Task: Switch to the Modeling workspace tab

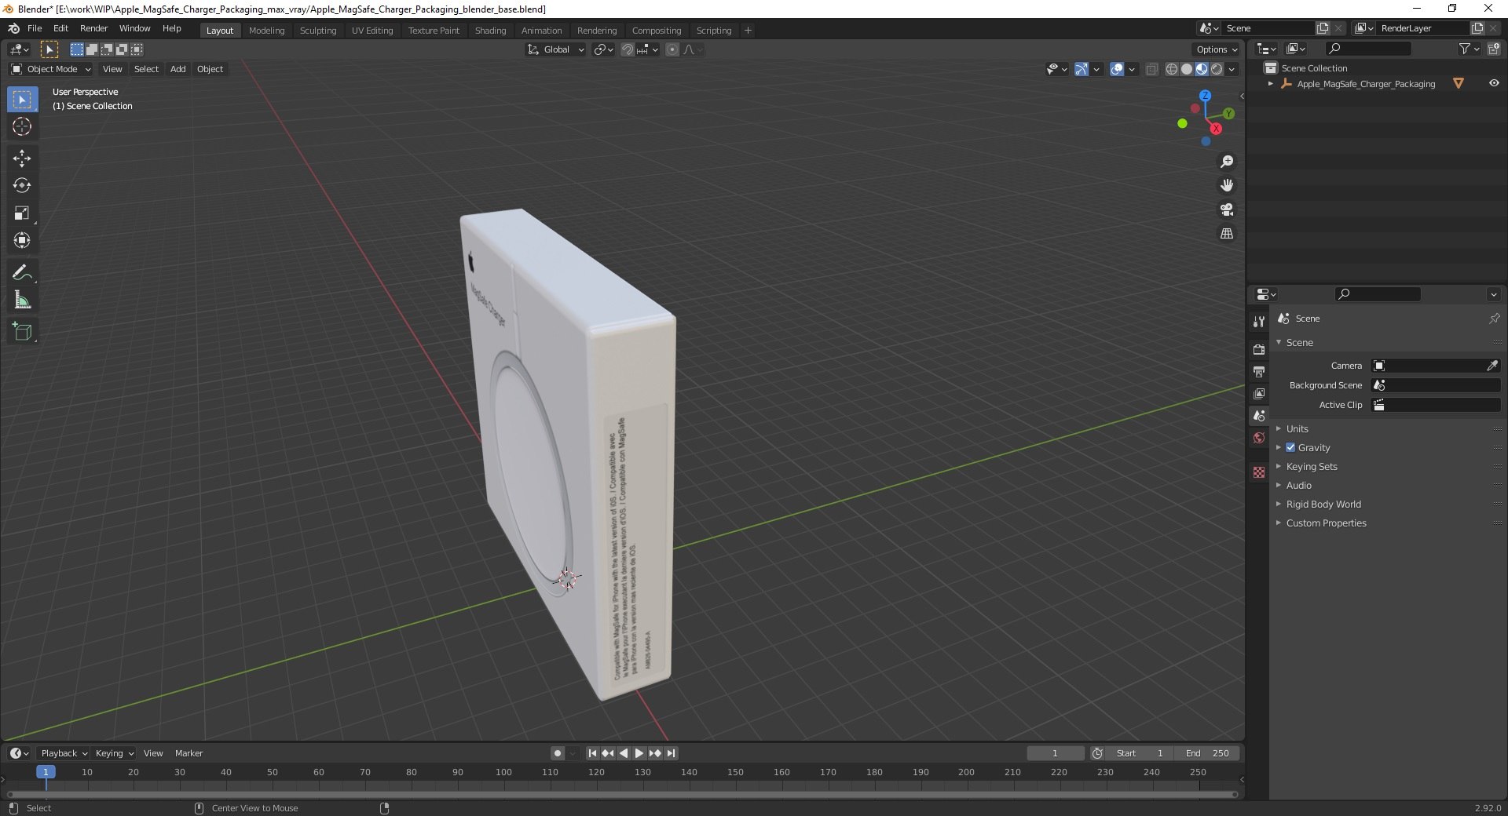Action: 266,31
